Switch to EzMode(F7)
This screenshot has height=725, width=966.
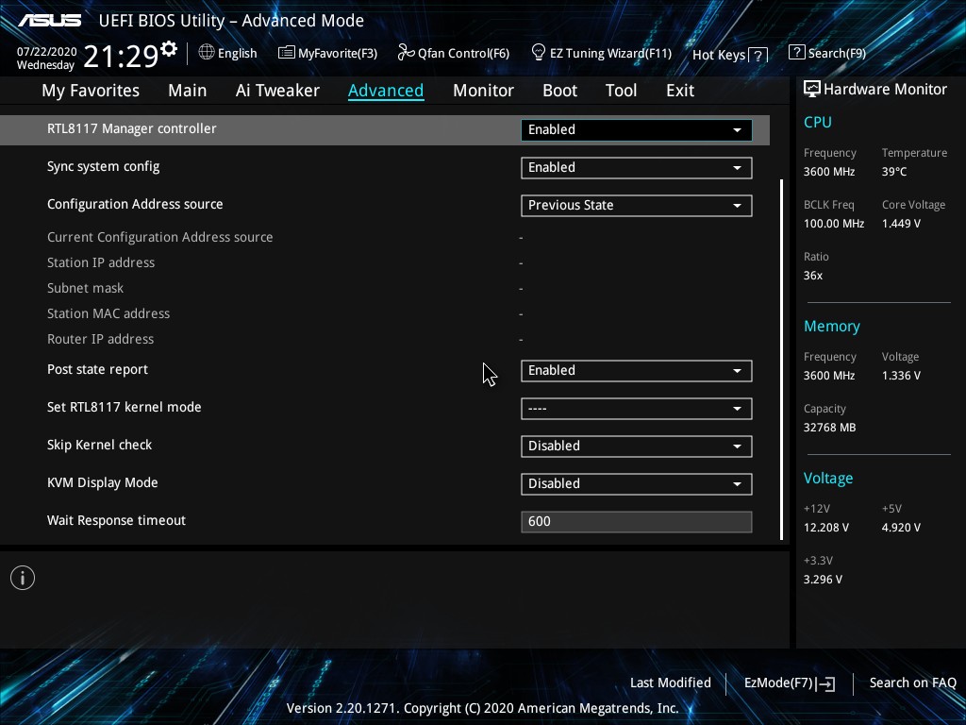[x=789, y=683]
